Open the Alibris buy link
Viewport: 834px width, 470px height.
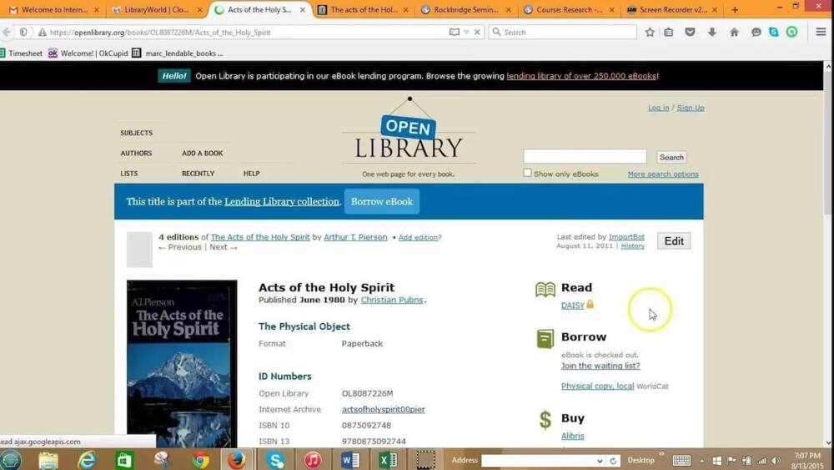tap(572, 436)
